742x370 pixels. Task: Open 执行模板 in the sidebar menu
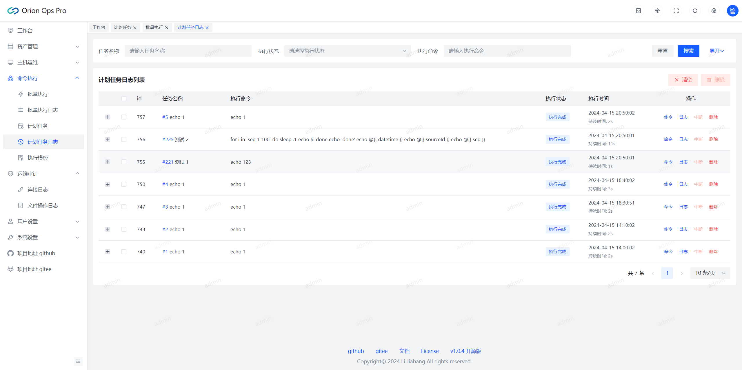38,158
